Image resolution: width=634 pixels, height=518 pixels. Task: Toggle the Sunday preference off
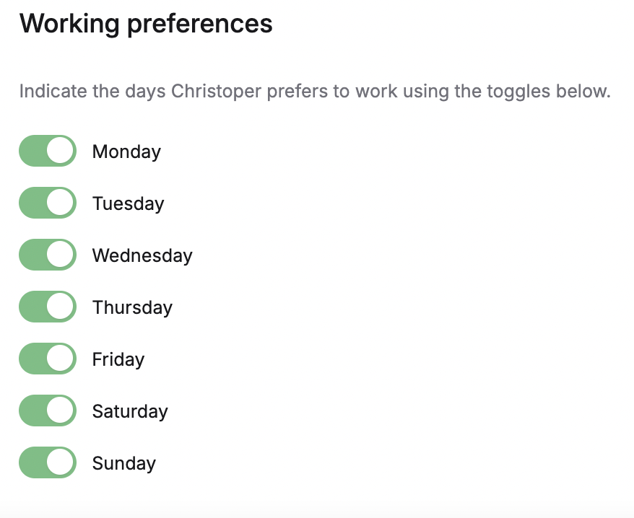tap(47, 462)
